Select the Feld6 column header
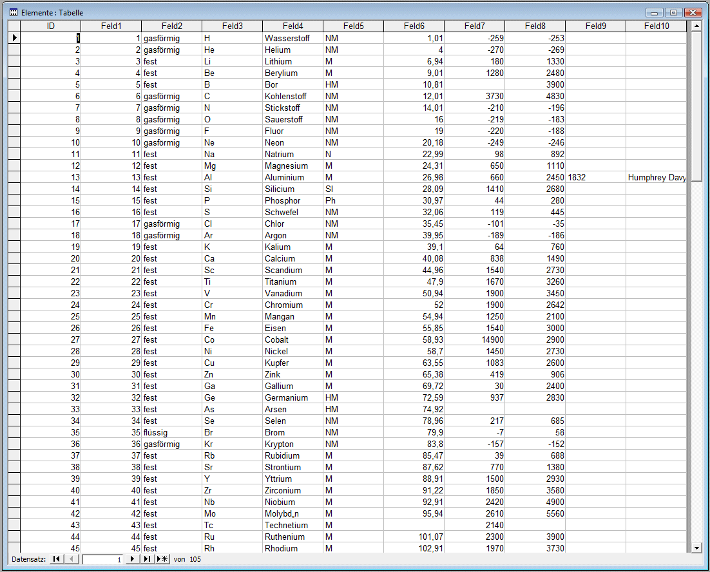Screen dimensions: 710x572 414,26
